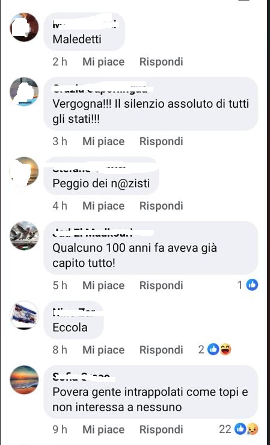Open the sunset beach profile picture
270x445 pixels.
click(24, 380)
